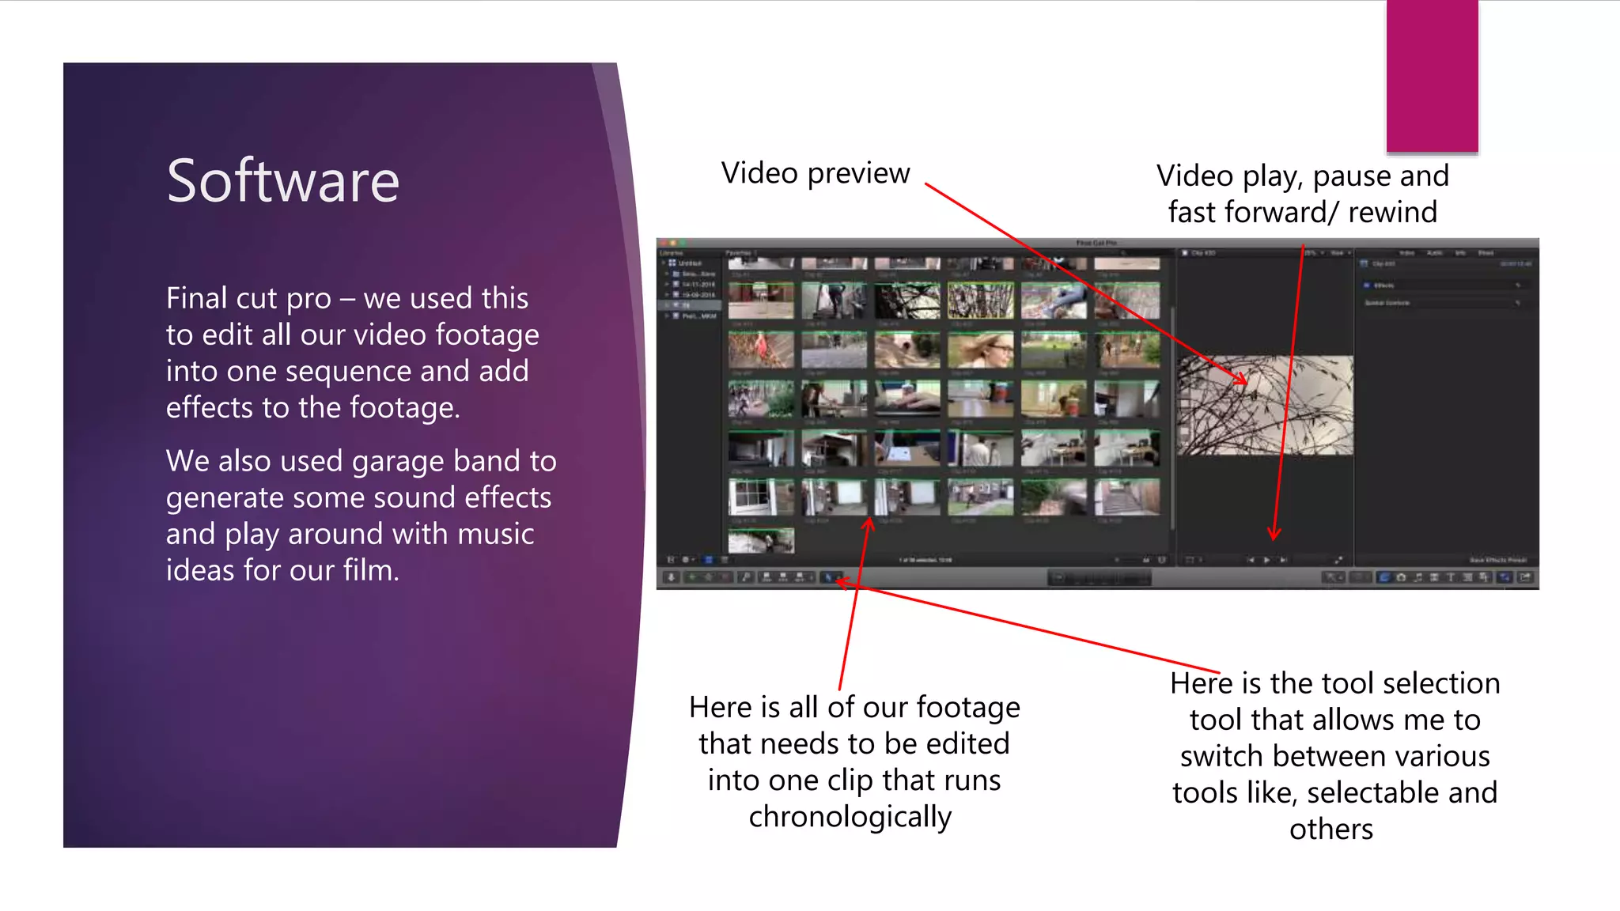Click the fullscreen viewer arrows icon
Image resolution: width=1620 pixels, height=911 pixels.
pos(1338,560)
